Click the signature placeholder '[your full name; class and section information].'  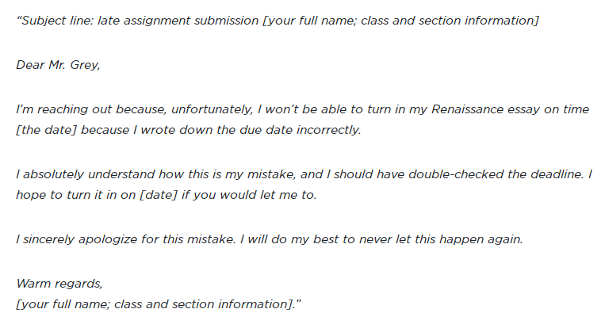156,304
